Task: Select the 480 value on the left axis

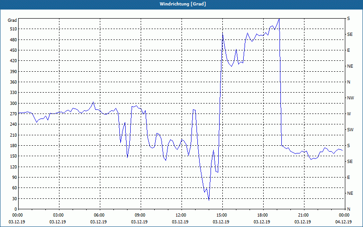Action: point(13,39)
